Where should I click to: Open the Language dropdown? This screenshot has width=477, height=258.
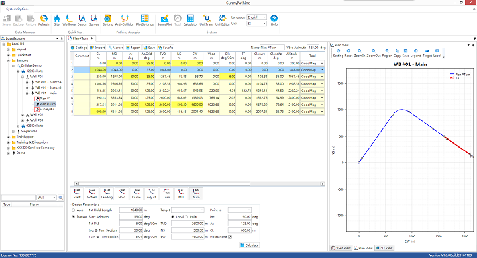257,17
